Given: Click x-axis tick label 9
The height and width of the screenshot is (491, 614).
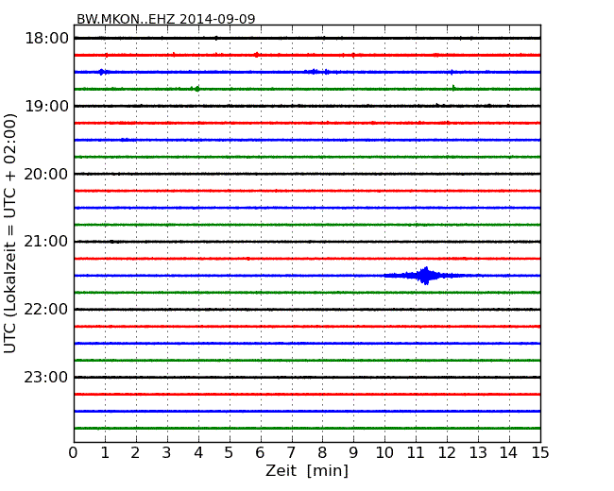Looking at the screenshot, I should 353,452.
